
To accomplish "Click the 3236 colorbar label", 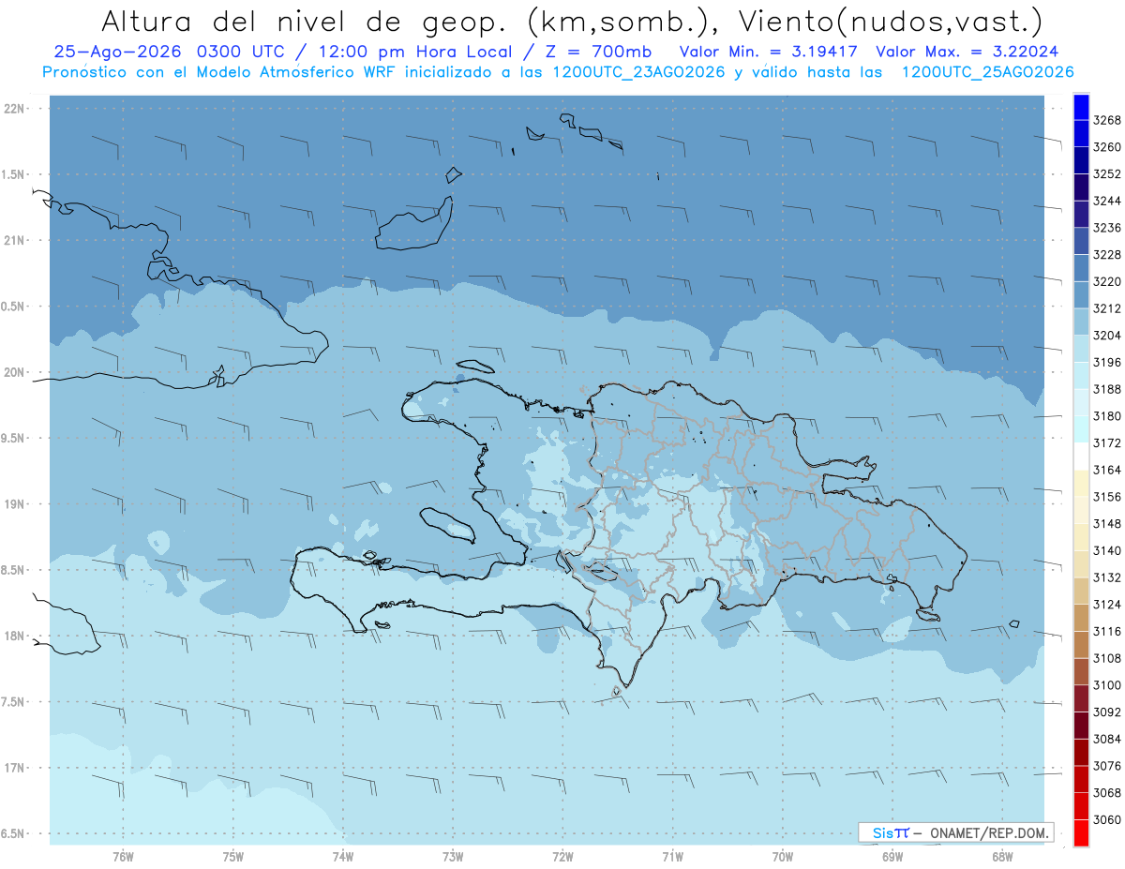I will [x=1106, y=228].
